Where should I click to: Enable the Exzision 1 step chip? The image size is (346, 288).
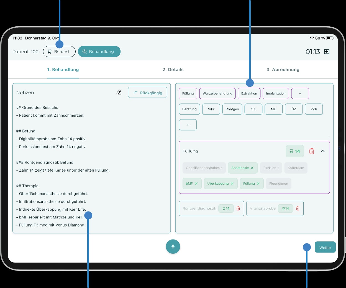tap(271, 168)
